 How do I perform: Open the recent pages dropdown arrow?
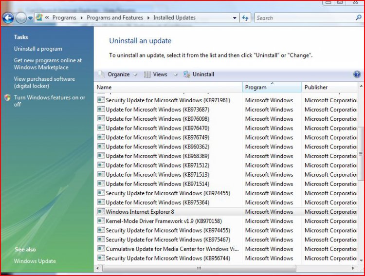pos(30,18)
